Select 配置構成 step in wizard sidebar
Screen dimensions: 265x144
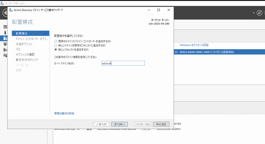(x=31, y=33)
